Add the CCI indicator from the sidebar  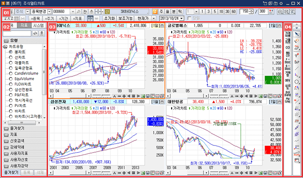click(288, 47)
